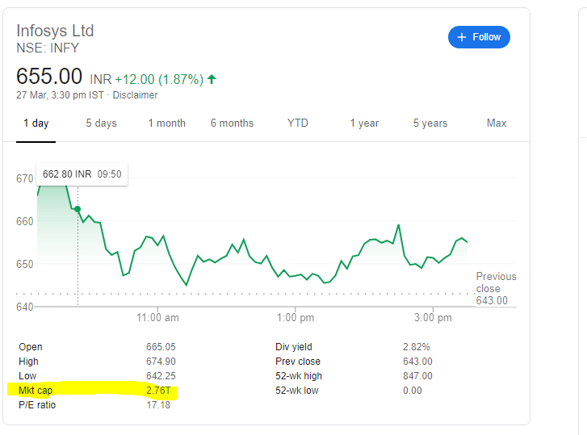The image size is (587, 435).
Task: View the 5 years chart range
Action: (x=430, y=123)
